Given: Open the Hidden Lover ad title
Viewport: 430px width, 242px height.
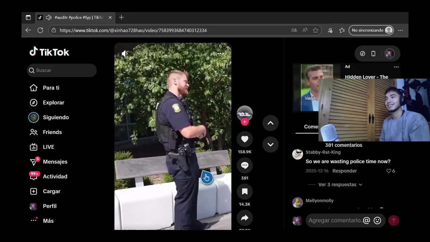Looking at the screenshot, I should (367, 77).
